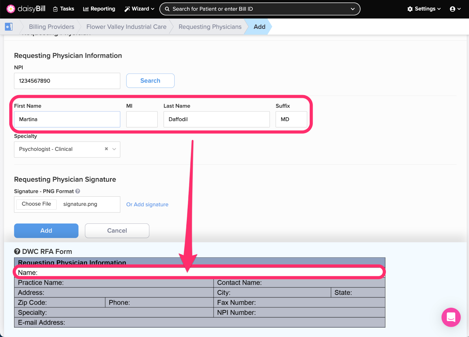Expand the Wizard menu
This screenshot has height=337, width=469.
pos(139,9)
